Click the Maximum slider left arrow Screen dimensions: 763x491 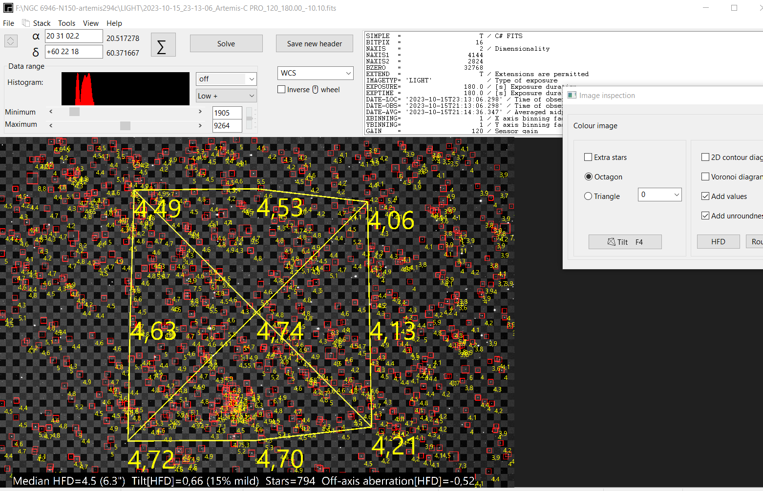tap(51, 125)
